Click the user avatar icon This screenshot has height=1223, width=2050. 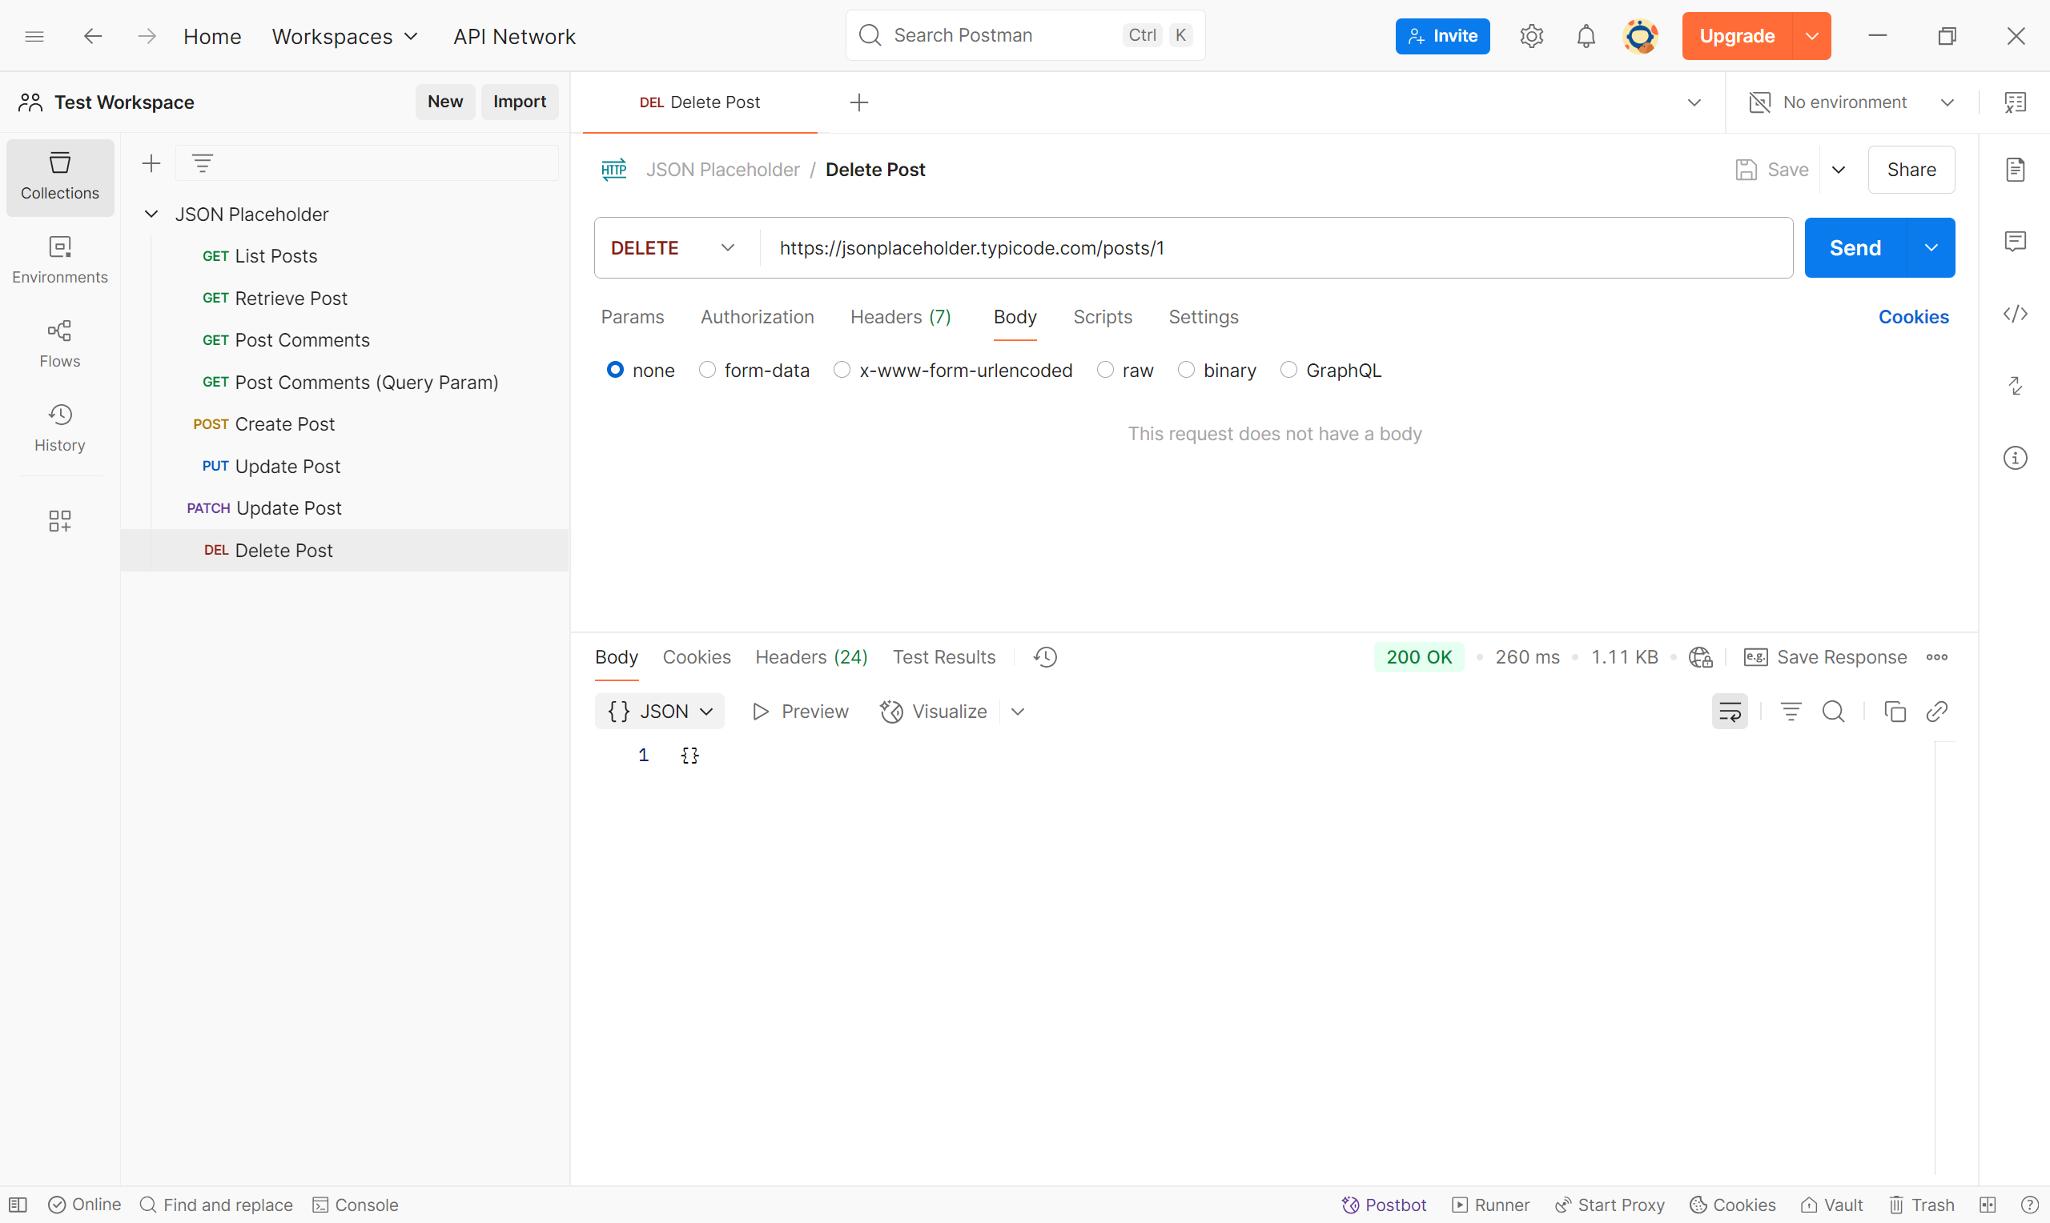click(x=1640, y=36)
